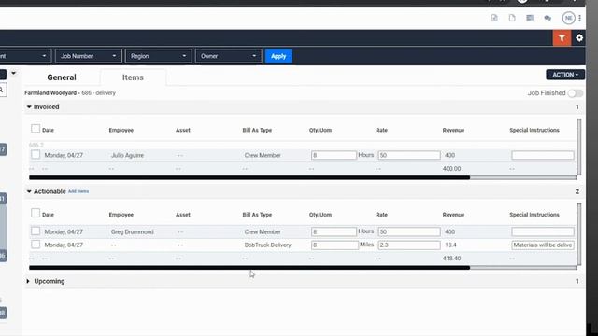Collapse the Actionable section
598x336 pixels.
point(29,191)
